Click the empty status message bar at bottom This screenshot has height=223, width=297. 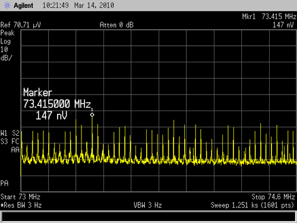click(148, 216)
